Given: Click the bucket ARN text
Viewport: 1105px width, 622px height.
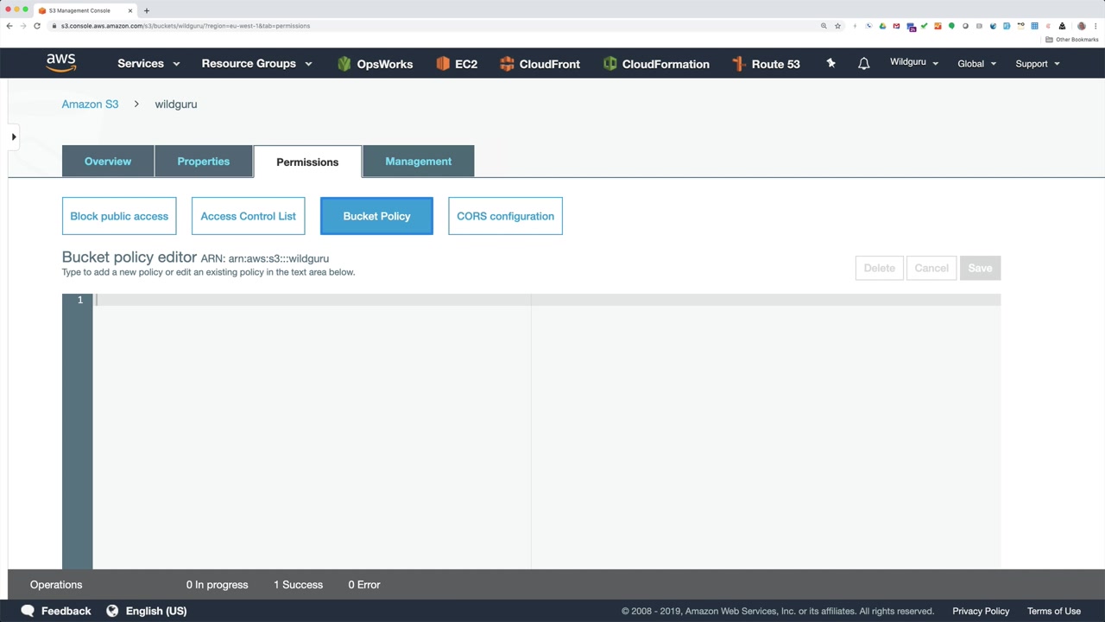Looking at the screenshot, I should 265,258.
